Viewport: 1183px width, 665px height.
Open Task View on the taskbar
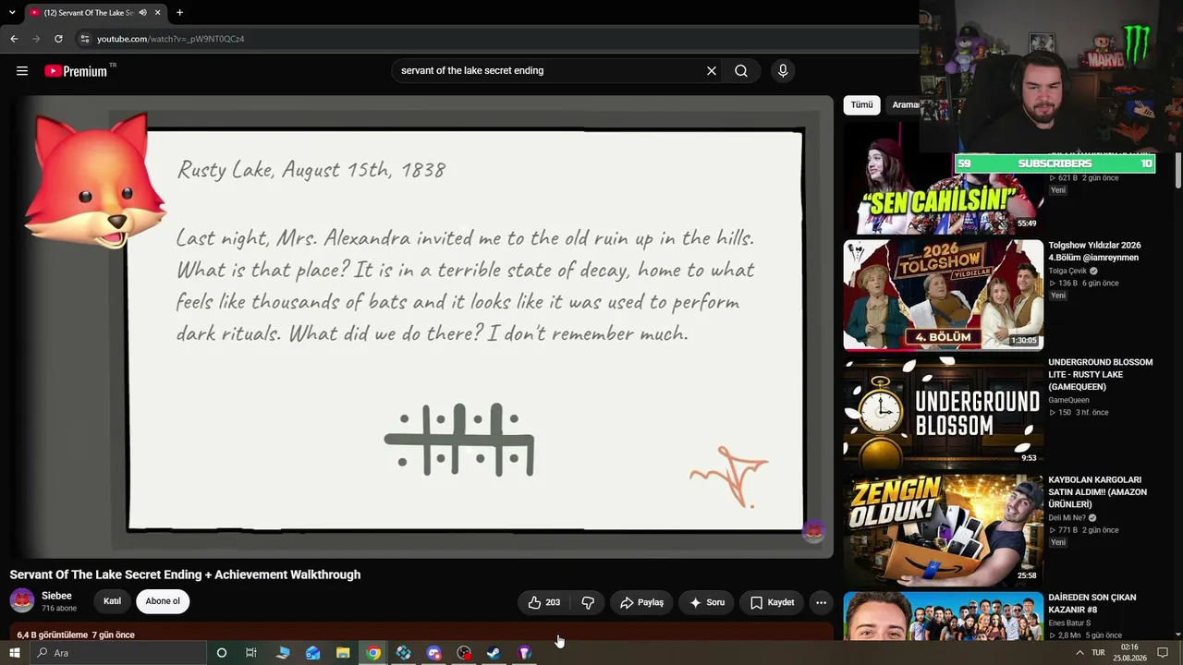click(x=251, y=653)
